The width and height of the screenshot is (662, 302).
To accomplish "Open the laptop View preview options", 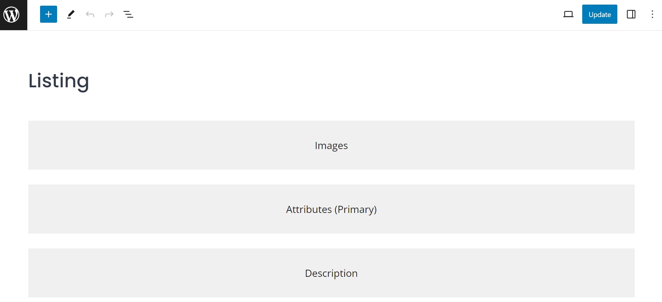I will pyautogui.click(x=568, y=14).
